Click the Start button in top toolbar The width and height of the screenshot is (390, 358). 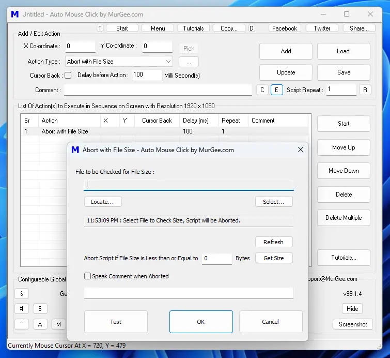point(122,28)
